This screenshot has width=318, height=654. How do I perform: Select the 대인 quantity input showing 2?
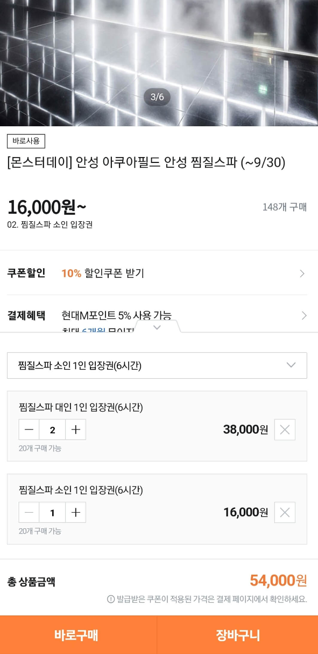(x=52, y=430)
